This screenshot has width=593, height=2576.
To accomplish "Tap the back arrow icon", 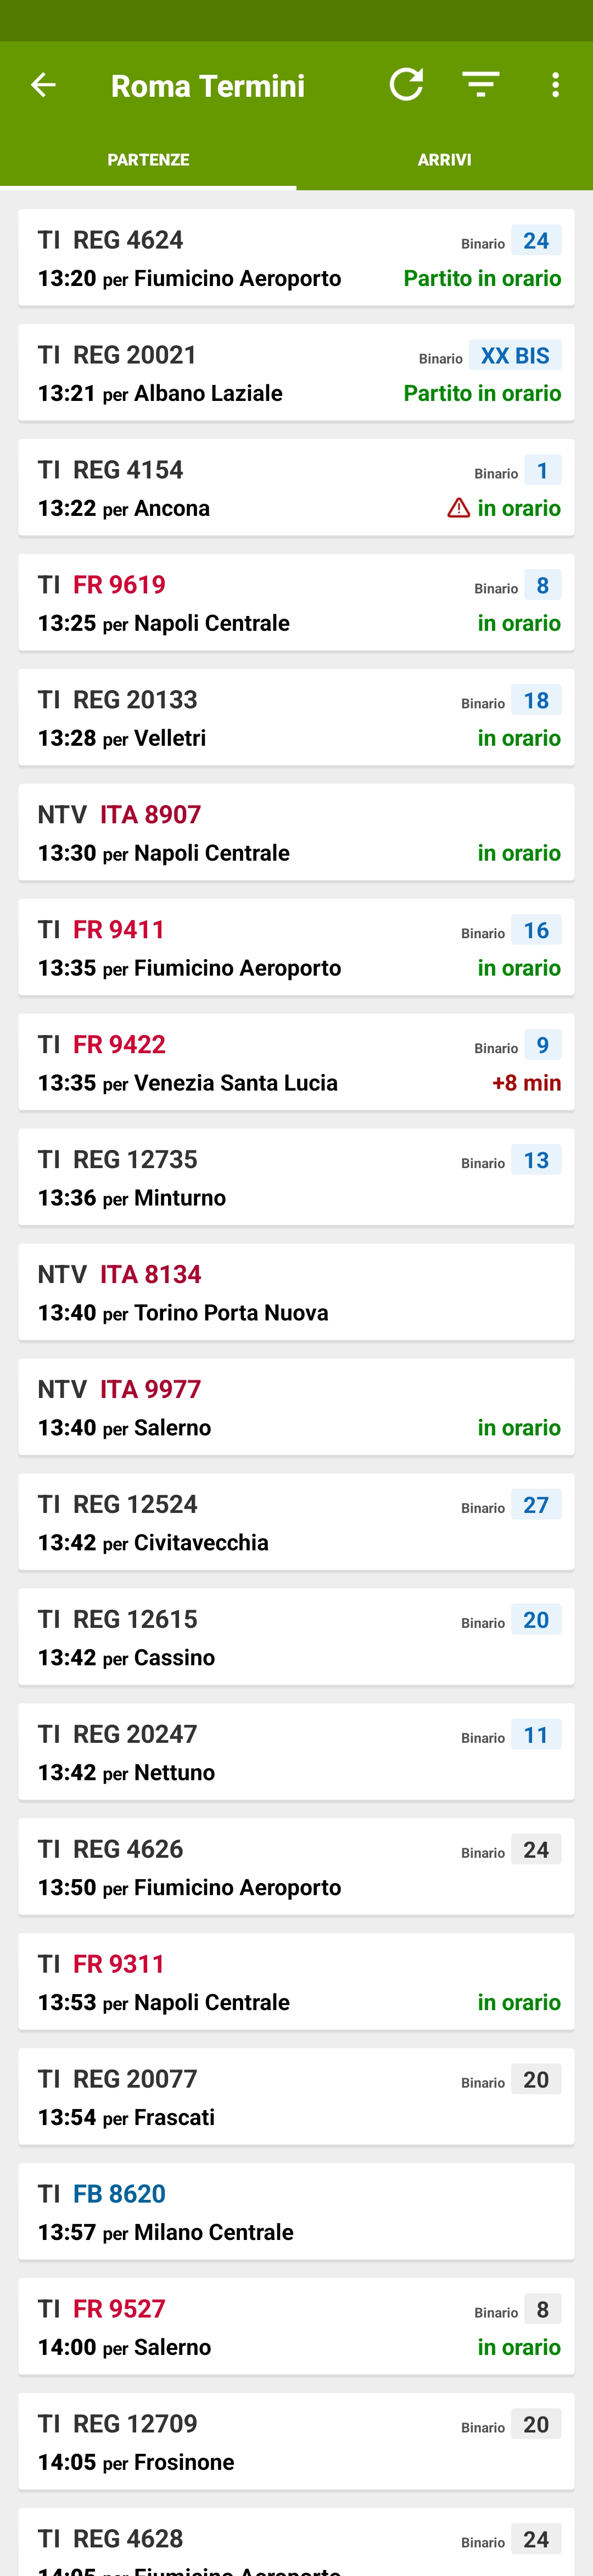I will point(43,85).
